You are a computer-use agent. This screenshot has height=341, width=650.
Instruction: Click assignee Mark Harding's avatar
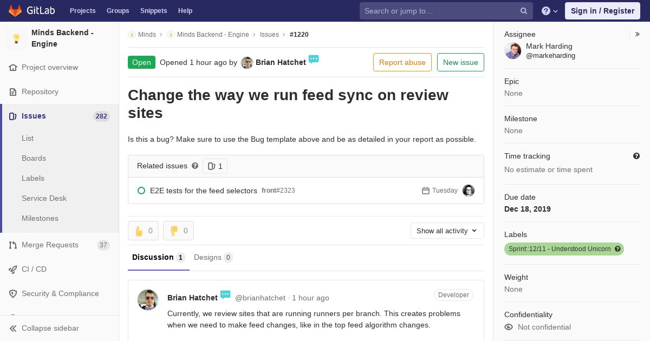(x=512, y=51)
